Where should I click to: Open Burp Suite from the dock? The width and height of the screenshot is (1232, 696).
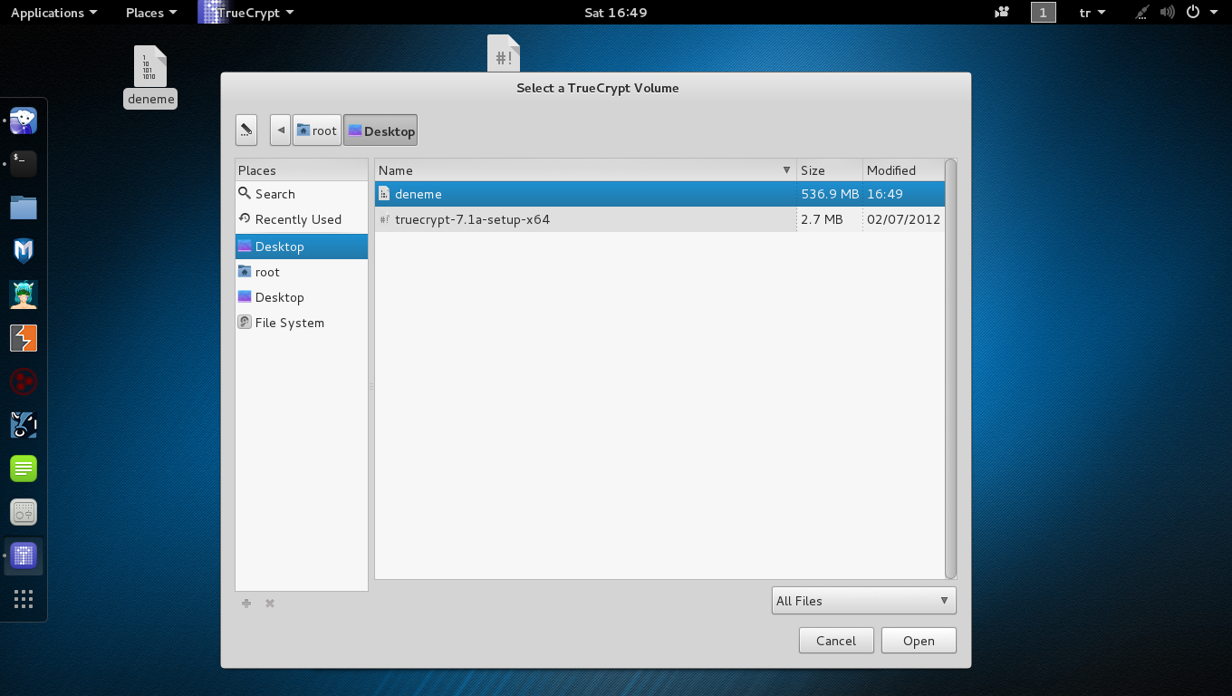tap(24, 338)
